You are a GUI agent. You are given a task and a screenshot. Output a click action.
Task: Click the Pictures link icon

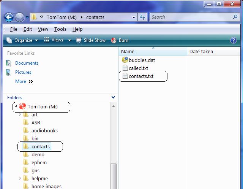pos(8,72)
